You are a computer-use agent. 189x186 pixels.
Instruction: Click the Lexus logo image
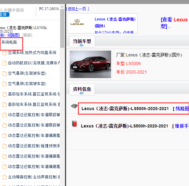tap(77, 22)
